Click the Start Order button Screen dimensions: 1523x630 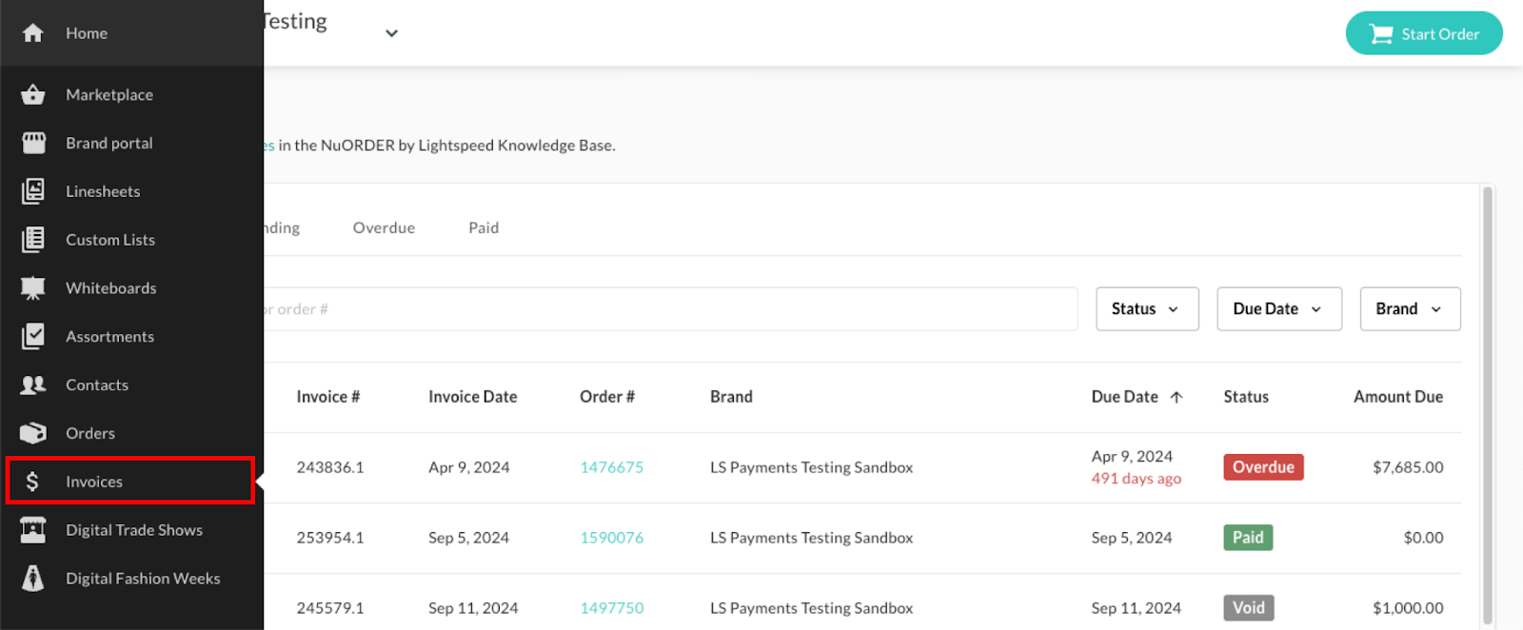pos(1423,34)
